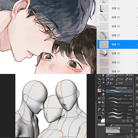Select the Auto select magic wand tool

[x=103, y=83]
